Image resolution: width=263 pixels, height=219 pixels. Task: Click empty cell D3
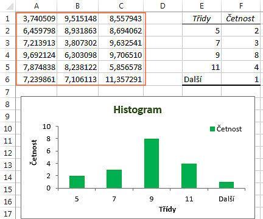click(163, 43)
